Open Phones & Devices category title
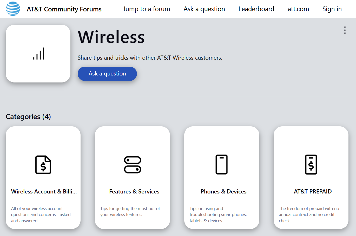This screenshot has width=356, height=236. pyautogui.click(x=223, y=191)
